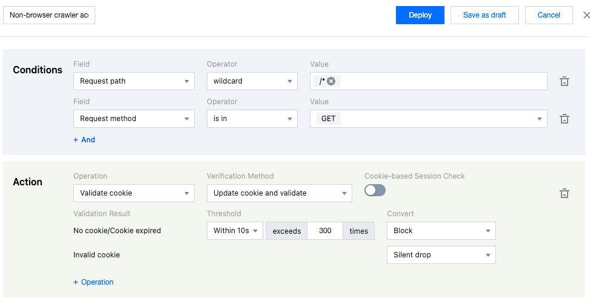Add another condition with + And
Viewport: 590px width, 301px height.
point(84,140)
